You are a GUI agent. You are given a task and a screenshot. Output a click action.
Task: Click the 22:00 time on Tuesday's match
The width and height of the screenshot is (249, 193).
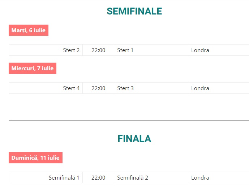[98, 50]
